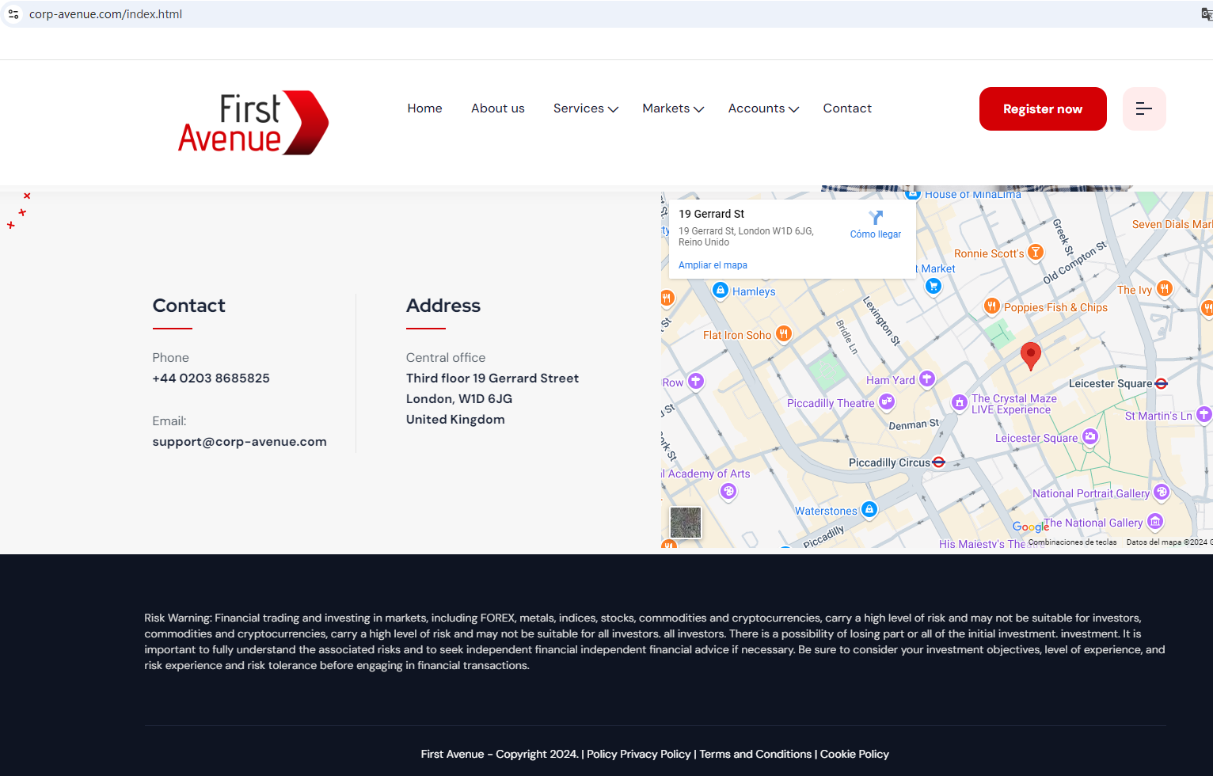Viewport: 1213px width, 776px height.
Task: Expand the Services dropdown menu
Action: coord(585,108)
